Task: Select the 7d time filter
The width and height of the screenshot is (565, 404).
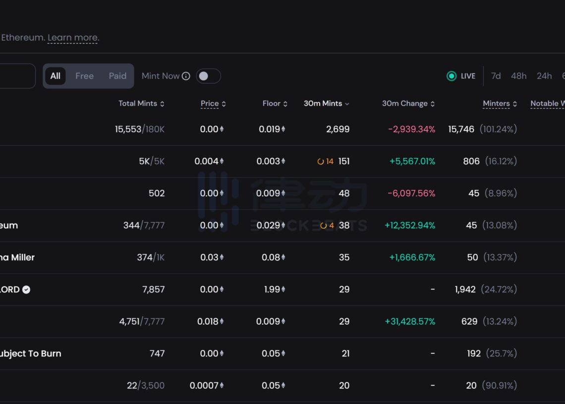Action: 496,76
